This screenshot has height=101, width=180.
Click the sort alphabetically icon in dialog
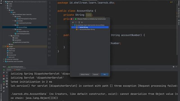point(73,22)
